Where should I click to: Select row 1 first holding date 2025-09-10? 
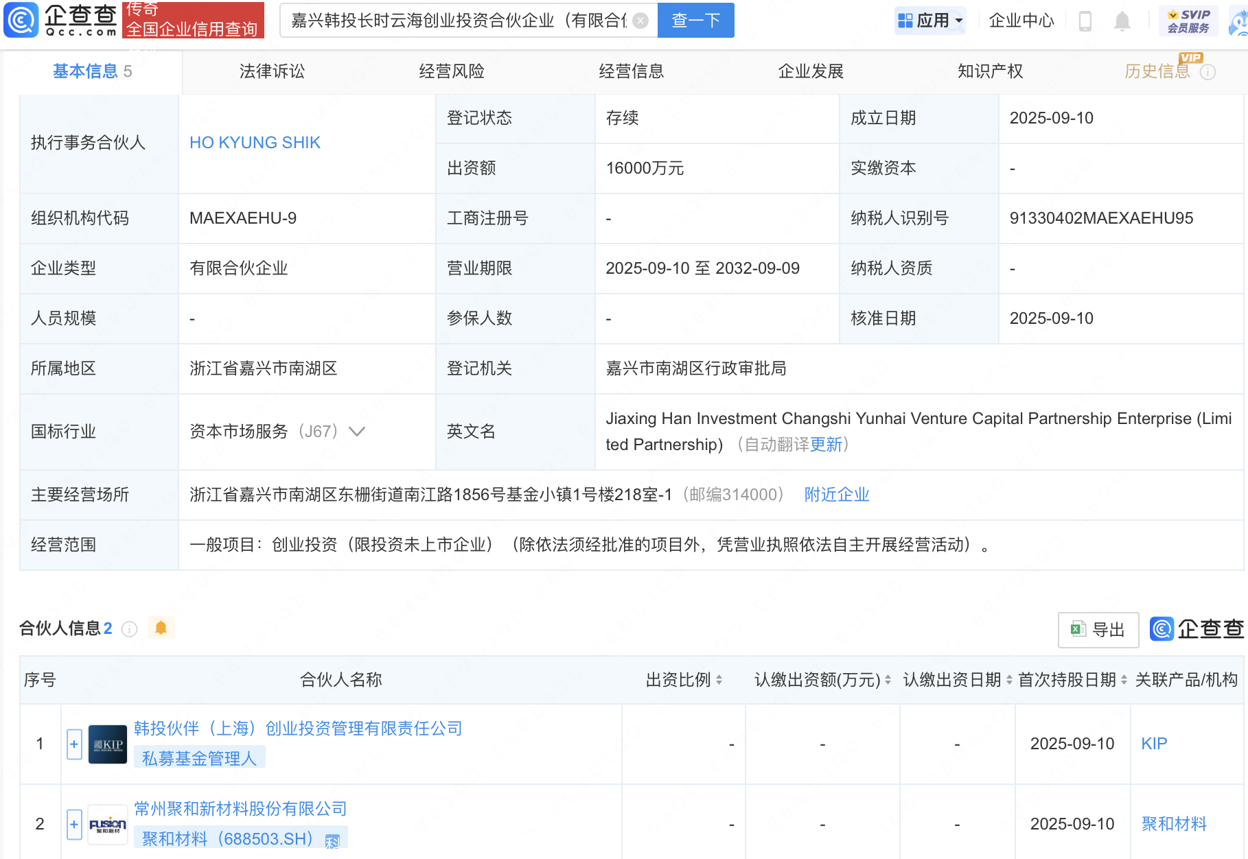pyautogui.click(x=1072, y=744)
